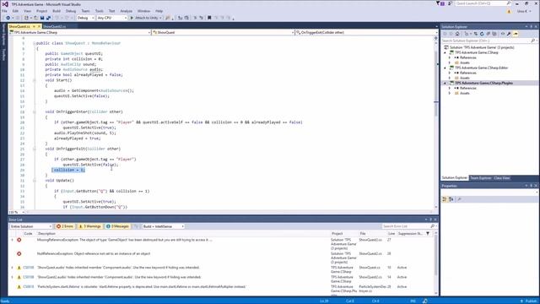Click the warning icon of the ParticleSystem.startLifetime row

[19, 287]
